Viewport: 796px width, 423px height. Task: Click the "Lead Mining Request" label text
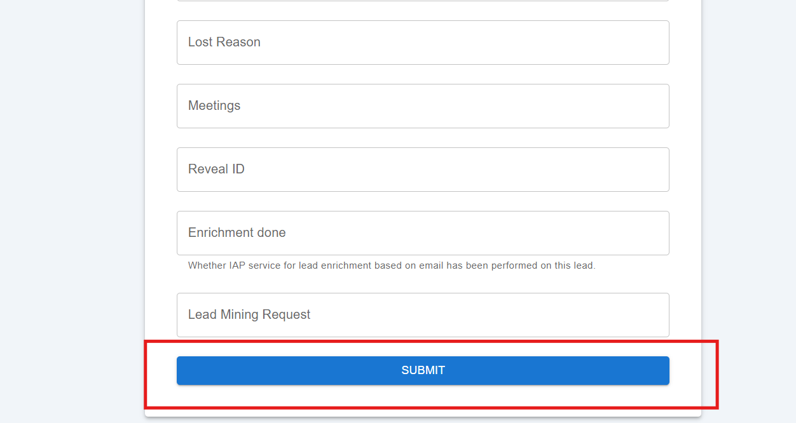(249, 315)
